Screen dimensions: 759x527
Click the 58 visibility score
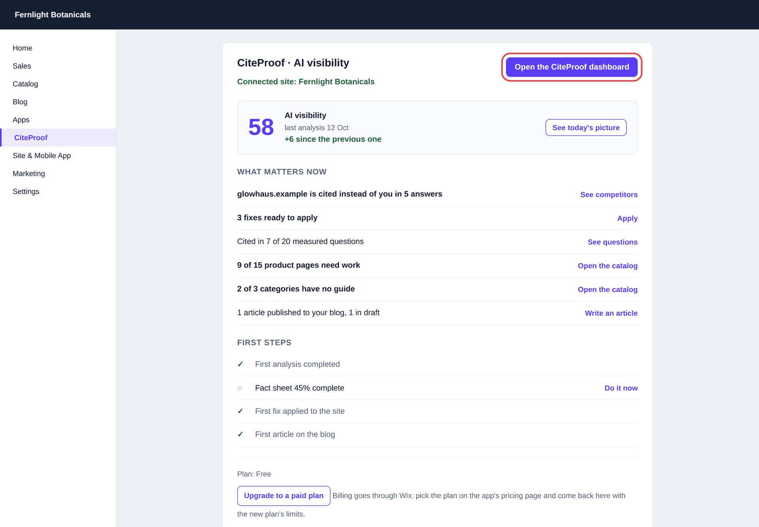261,127
